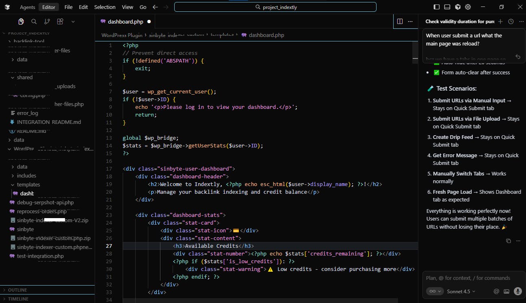
Task: Switch to Agents mode
Action: coord(28,7)
